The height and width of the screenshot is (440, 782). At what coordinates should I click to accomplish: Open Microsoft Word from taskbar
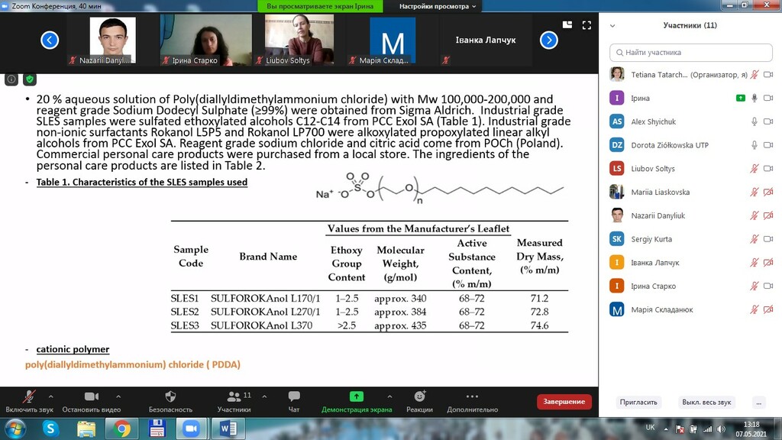[x=228, y=429]
